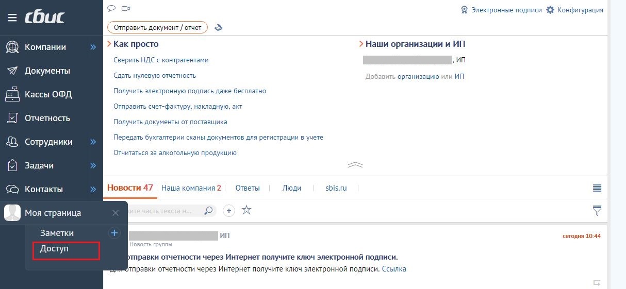Open the chat bubble icon
The height and width of the screenshot is (289, 626).
click(x=111, y=9)
